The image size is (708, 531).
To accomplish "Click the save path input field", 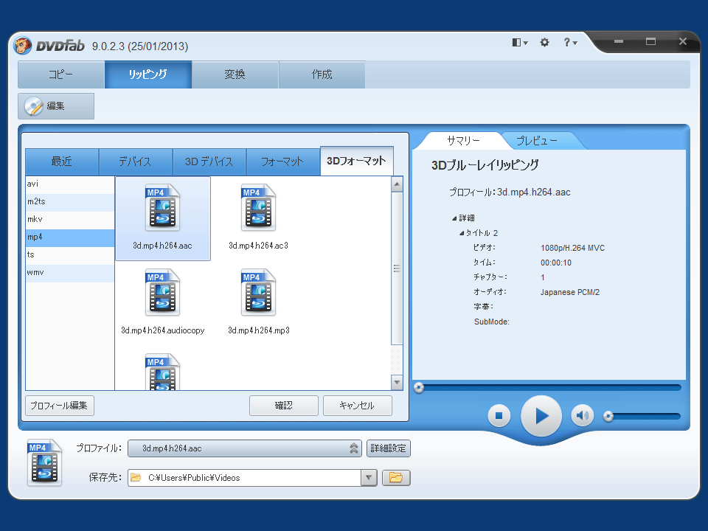I will 244,478.
